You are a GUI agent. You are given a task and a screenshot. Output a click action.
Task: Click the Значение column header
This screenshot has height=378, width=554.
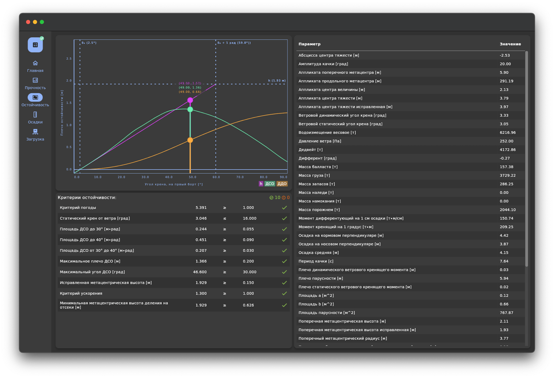pos(510,44)
